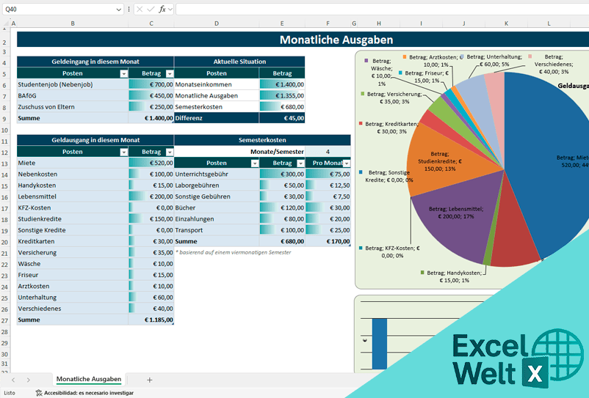Add a new sheet with plus icon
Viewport: 589px width, 398px height.
point(150,380)
